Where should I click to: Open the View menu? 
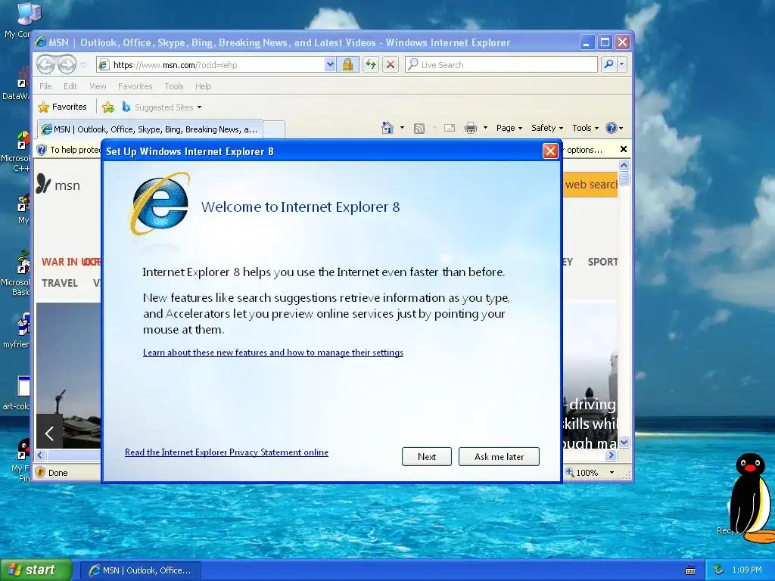(98, 86)
